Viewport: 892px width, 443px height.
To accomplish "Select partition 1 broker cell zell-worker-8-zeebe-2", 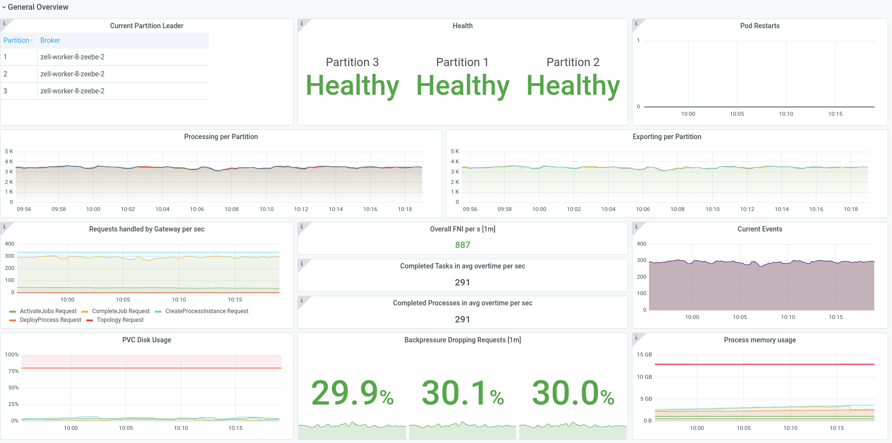I will (x=123, y=57).
